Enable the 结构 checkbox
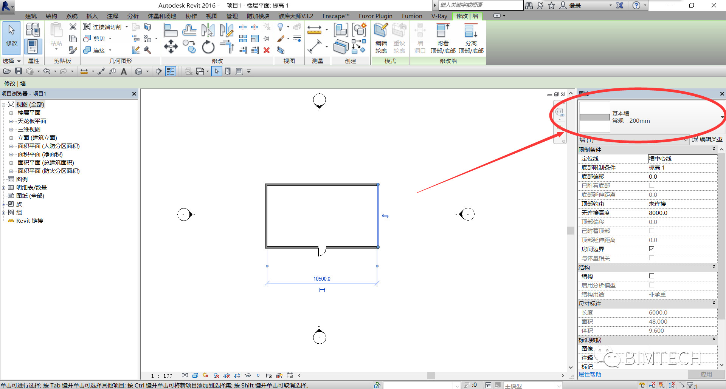Viewport: 726px width, 389px height. [652, 276]
